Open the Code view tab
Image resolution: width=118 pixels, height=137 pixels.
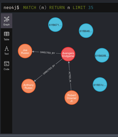point(7,66)
